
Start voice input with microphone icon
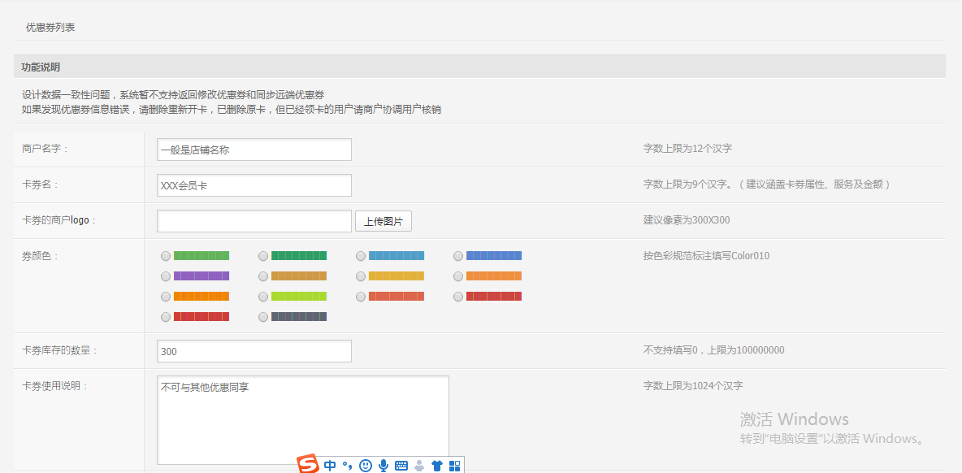383,466
